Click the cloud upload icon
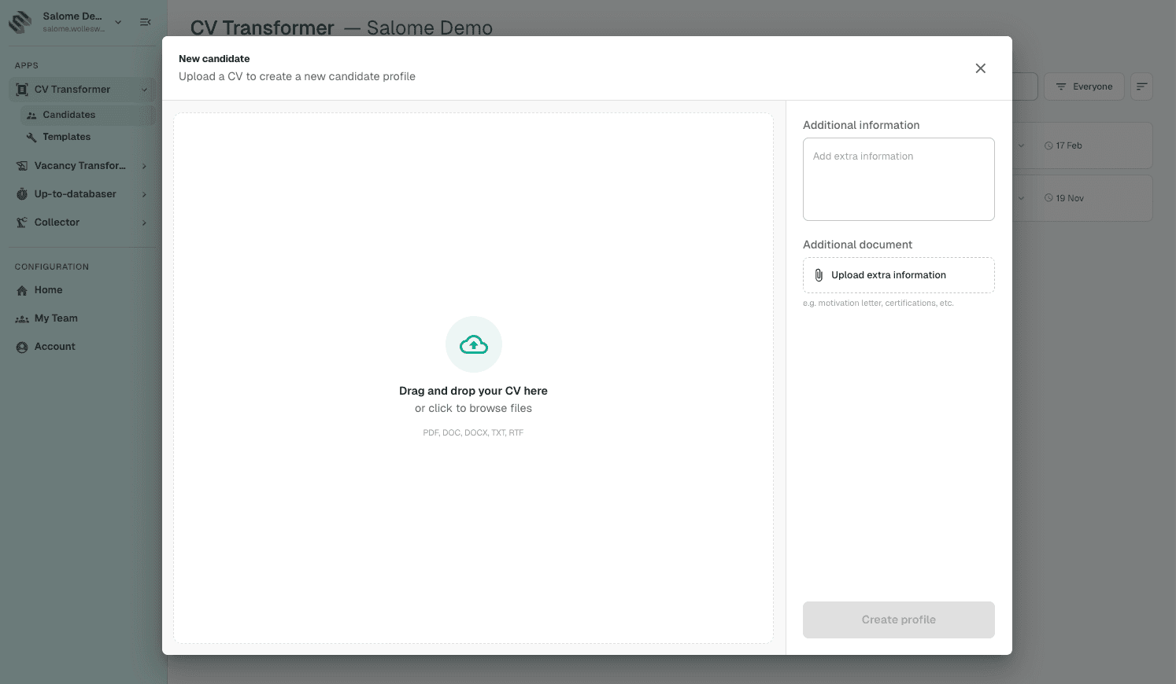The image size is (1176, 684). click(x=474, y=344)
